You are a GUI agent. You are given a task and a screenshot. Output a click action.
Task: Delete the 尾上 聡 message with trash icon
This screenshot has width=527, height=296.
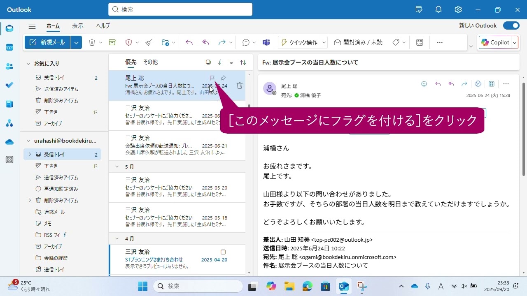click(x=240, y=86)
